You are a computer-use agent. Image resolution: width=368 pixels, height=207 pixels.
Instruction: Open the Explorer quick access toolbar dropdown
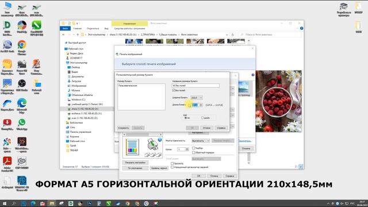click(77, 23)
